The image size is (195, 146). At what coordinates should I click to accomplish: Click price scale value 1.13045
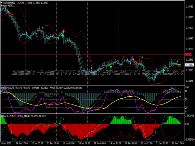189,81
